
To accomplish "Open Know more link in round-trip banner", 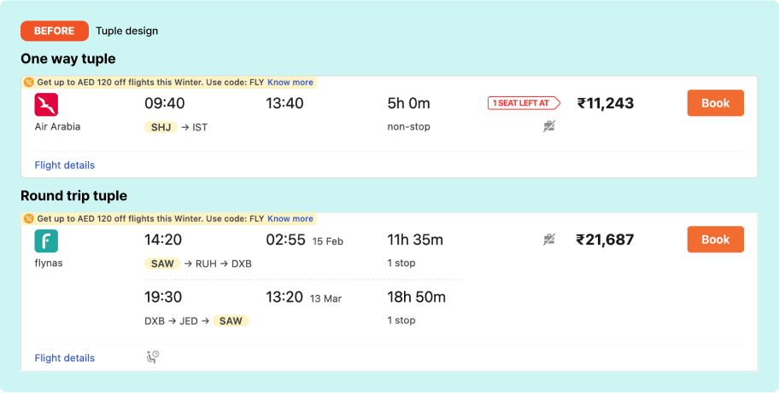I will point(290,219).
